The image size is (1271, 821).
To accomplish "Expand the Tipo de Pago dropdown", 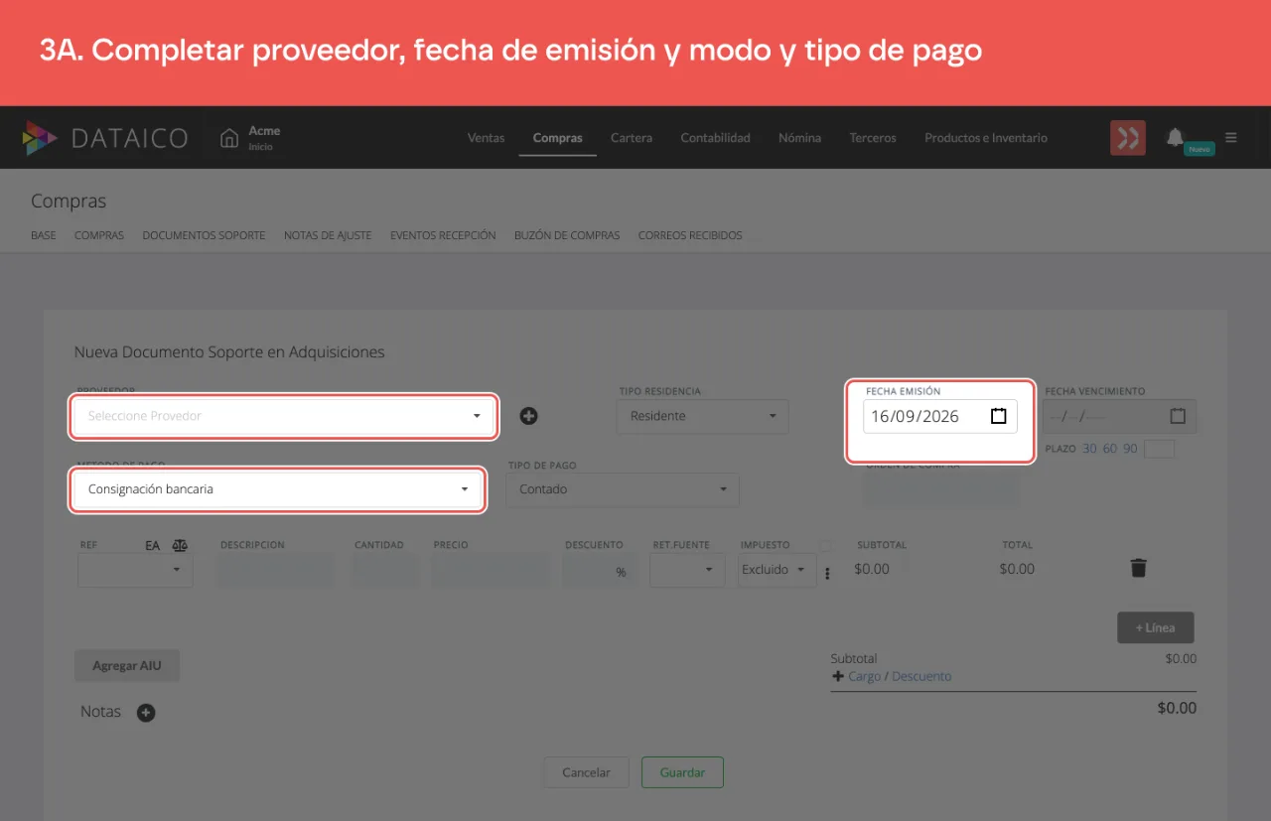I will pyautogui.click(x=623, y=489).
